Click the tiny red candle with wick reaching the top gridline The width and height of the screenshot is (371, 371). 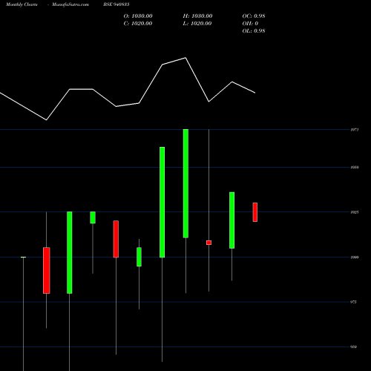point(209,243)
